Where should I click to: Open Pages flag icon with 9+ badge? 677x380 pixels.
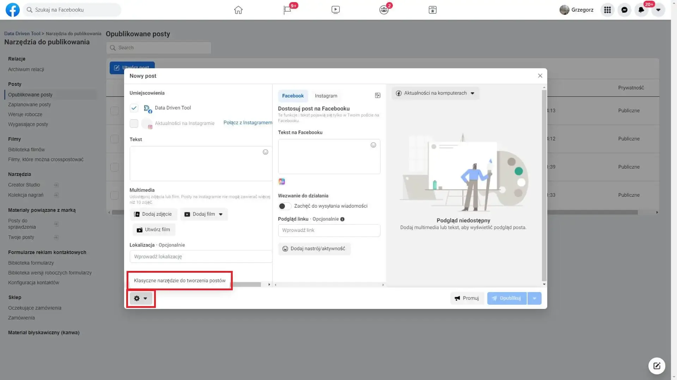pos(287,10)
